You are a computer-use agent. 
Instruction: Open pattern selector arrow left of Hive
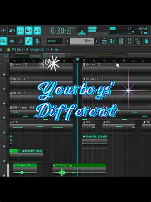(68, 41)
